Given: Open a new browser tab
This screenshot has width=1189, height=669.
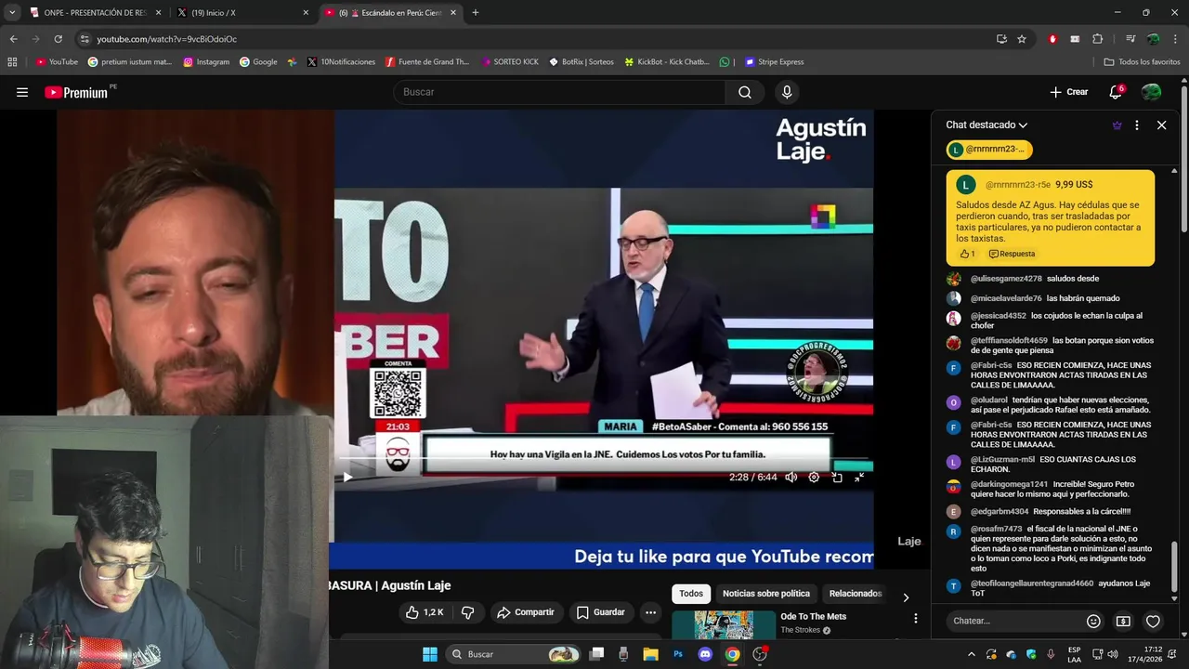Looking at the screenshot, I should coord(476,13).
